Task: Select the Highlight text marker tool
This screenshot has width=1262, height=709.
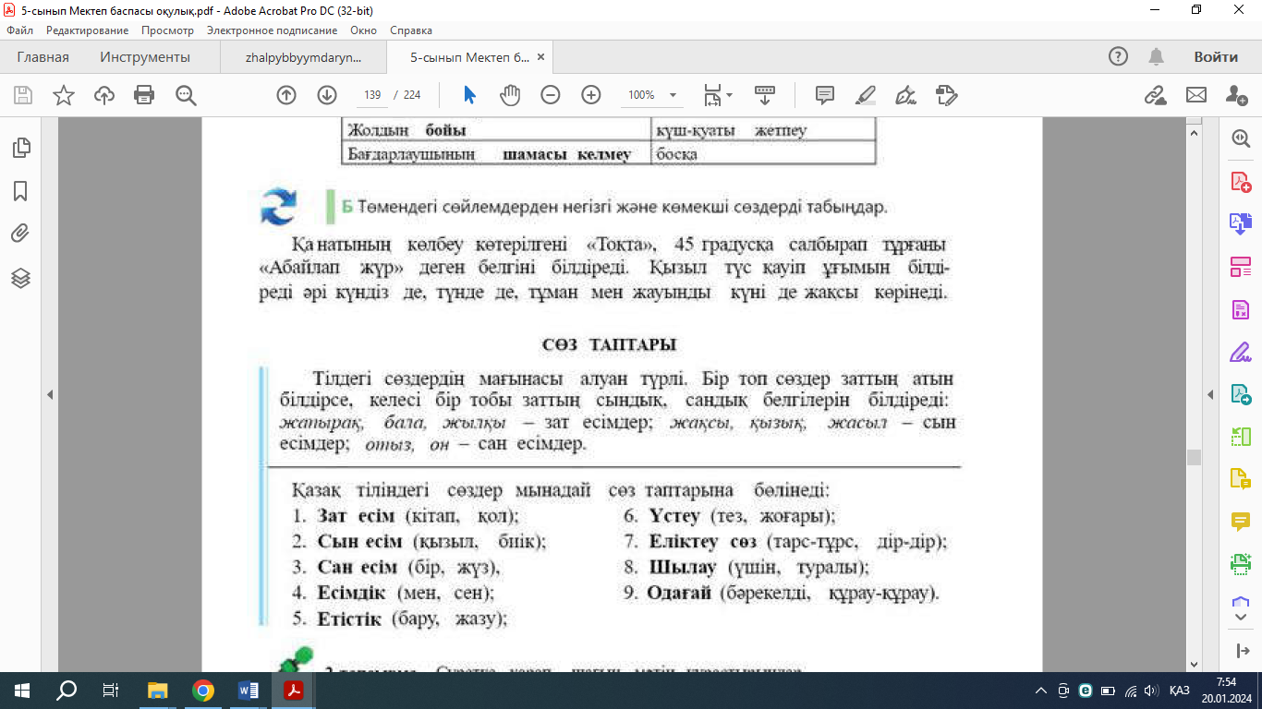Action: coord(866,95)
